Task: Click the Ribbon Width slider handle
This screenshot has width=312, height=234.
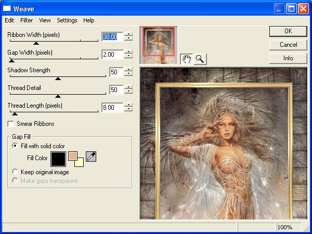Action: [x=36, y=43]
